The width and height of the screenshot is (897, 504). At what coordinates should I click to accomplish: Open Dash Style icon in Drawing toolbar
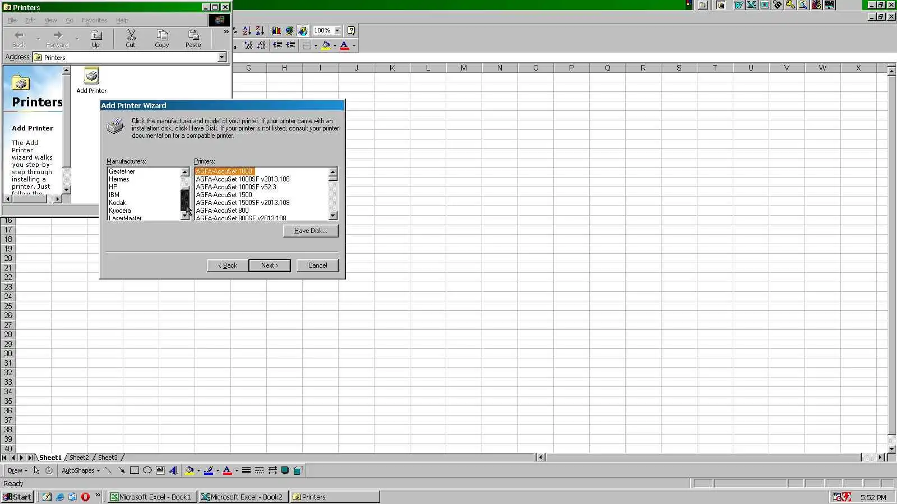coord(259,470)
